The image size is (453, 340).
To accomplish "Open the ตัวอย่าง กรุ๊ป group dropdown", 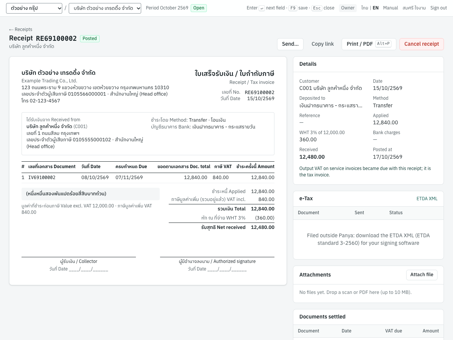I will click(x=34, y=8).
